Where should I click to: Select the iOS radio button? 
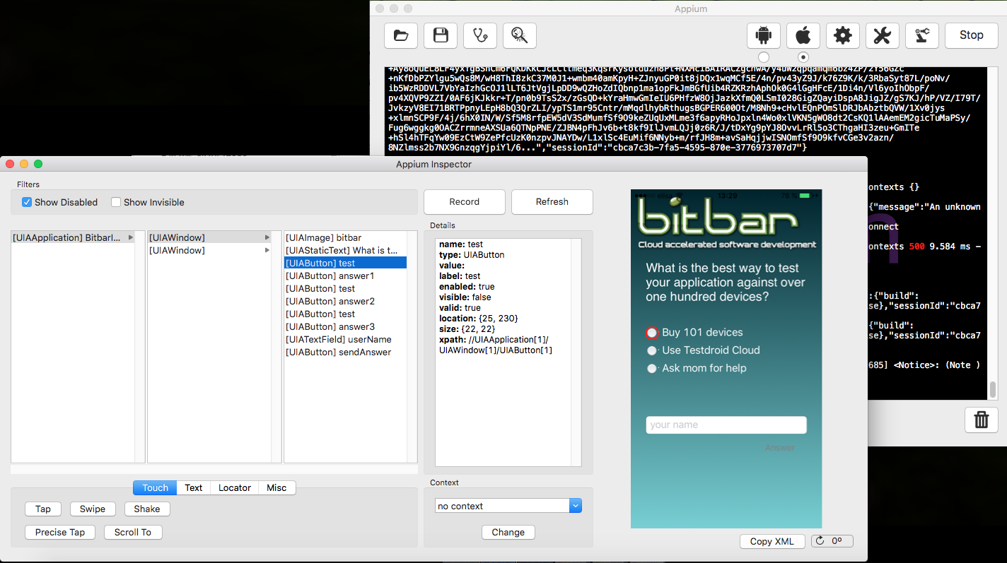coord(803,57)
